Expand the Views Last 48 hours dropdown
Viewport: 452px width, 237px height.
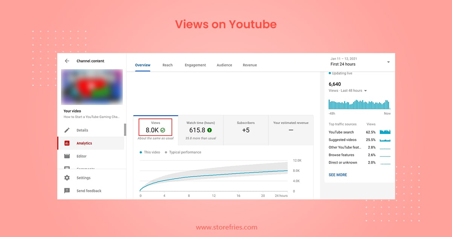click(365, 91)
